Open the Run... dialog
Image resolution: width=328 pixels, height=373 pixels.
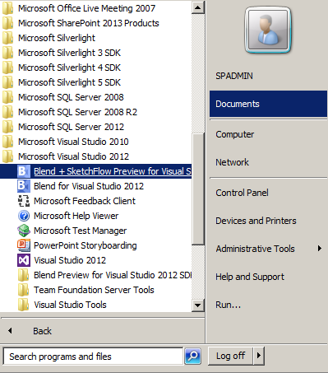click(268, 305)
